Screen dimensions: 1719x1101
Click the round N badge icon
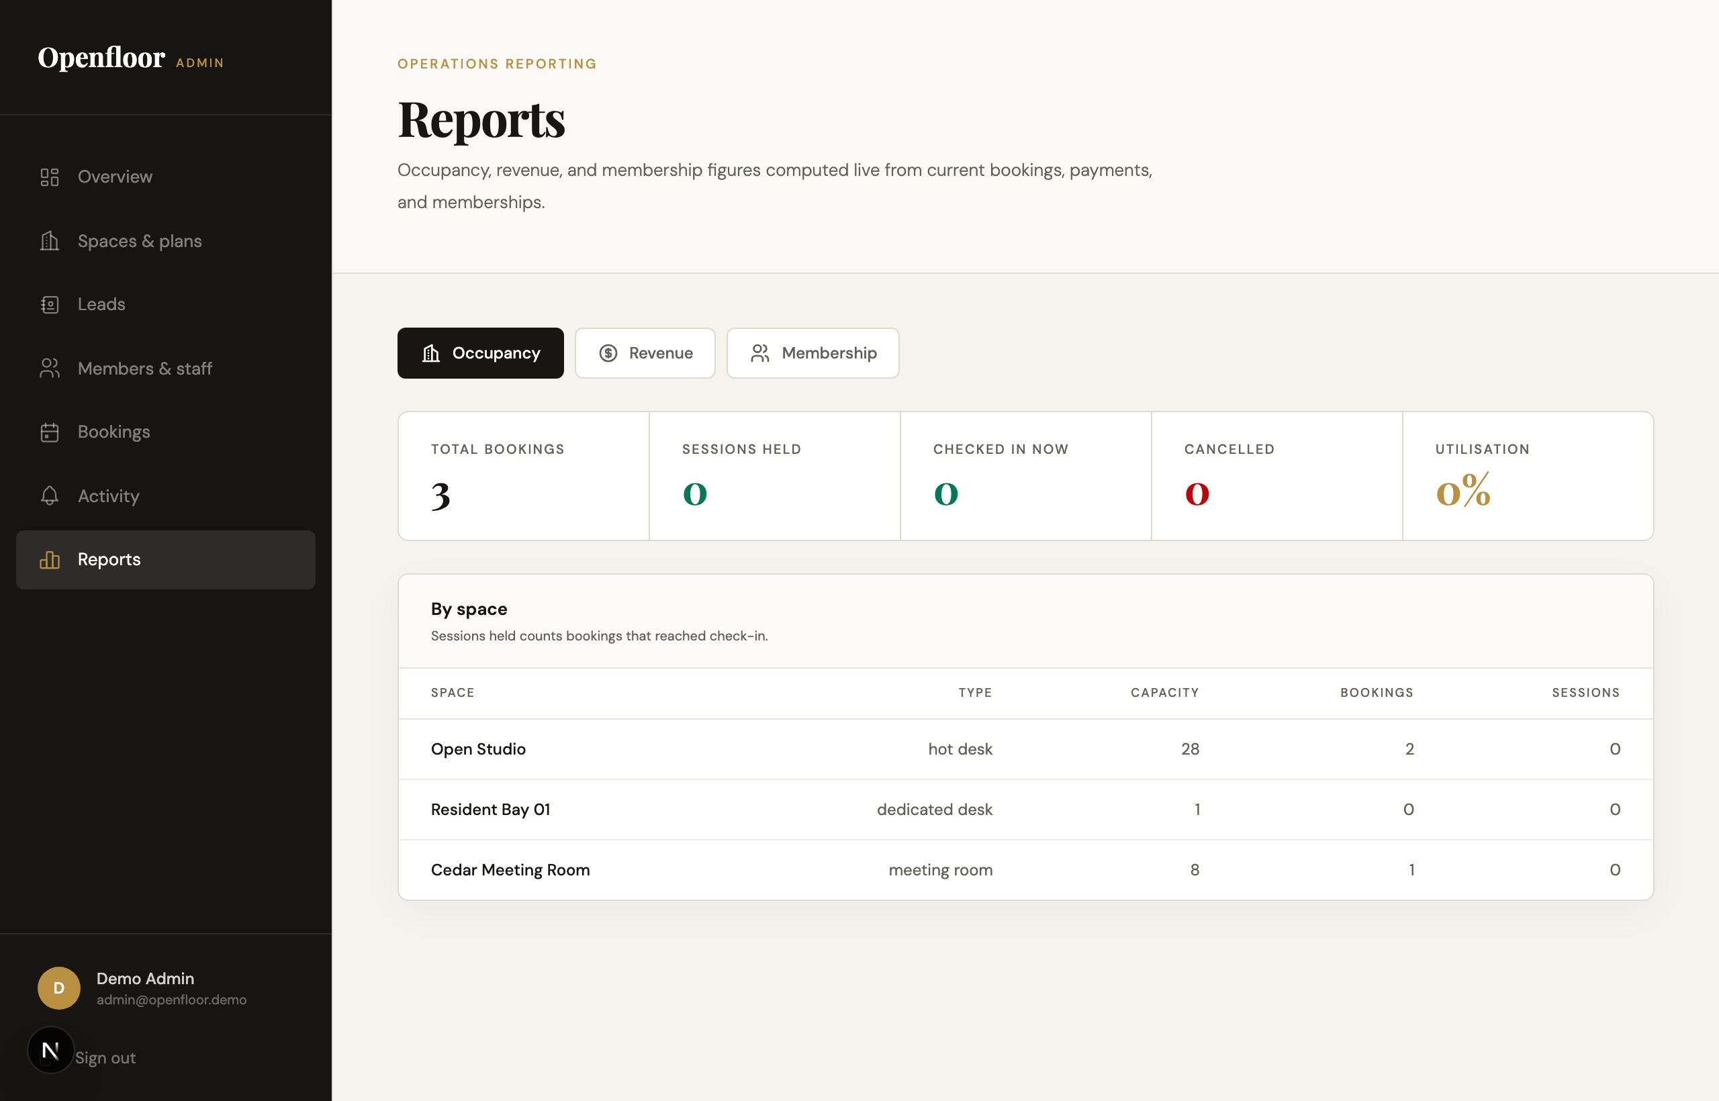(x=50, y=1050)
